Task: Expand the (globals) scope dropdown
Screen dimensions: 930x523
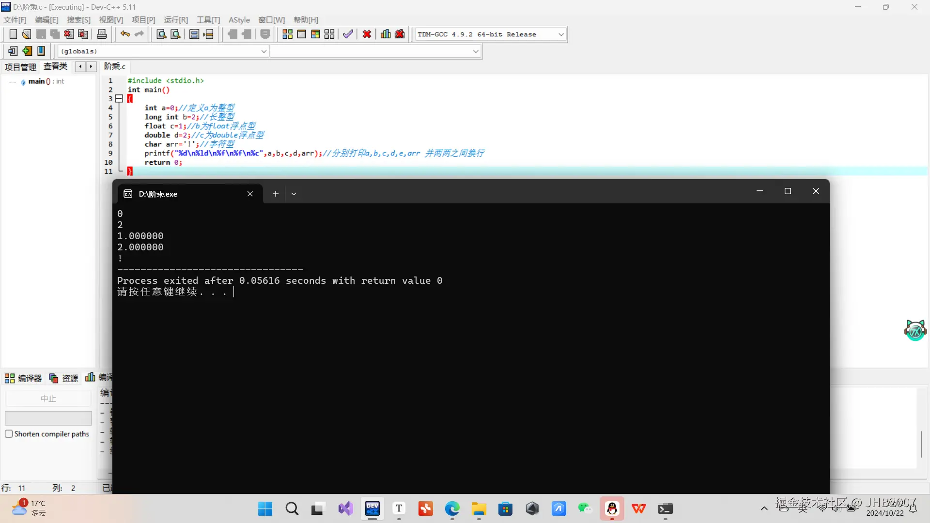Action: pyautogui.click(x=264, y=51)
